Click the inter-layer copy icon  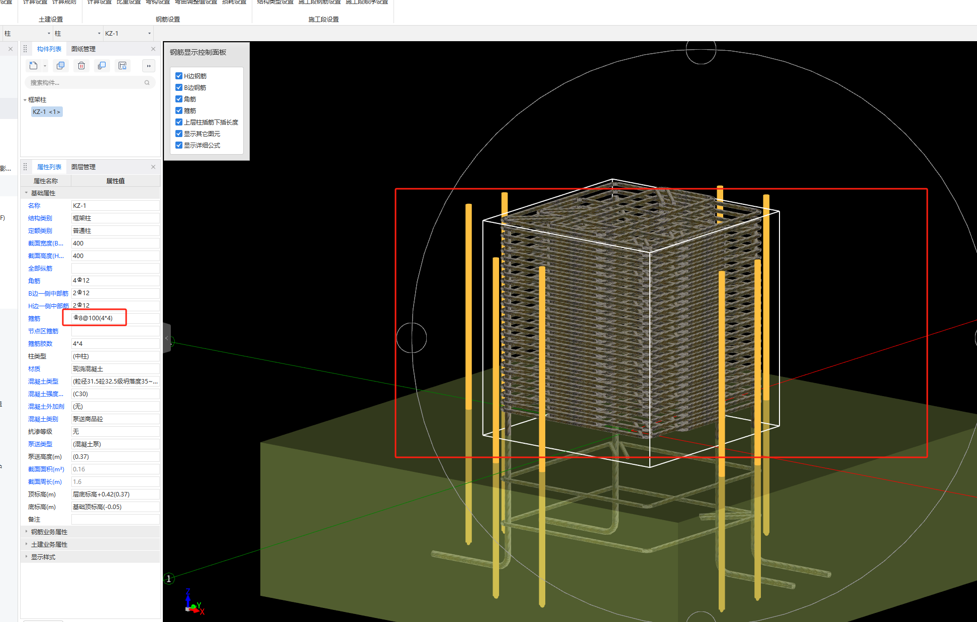(102, 66)
